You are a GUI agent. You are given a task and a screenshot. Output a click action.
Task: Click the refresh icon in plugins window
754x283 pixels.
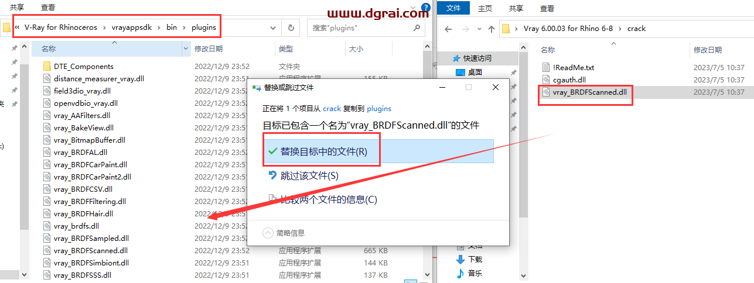pos(291,27)
